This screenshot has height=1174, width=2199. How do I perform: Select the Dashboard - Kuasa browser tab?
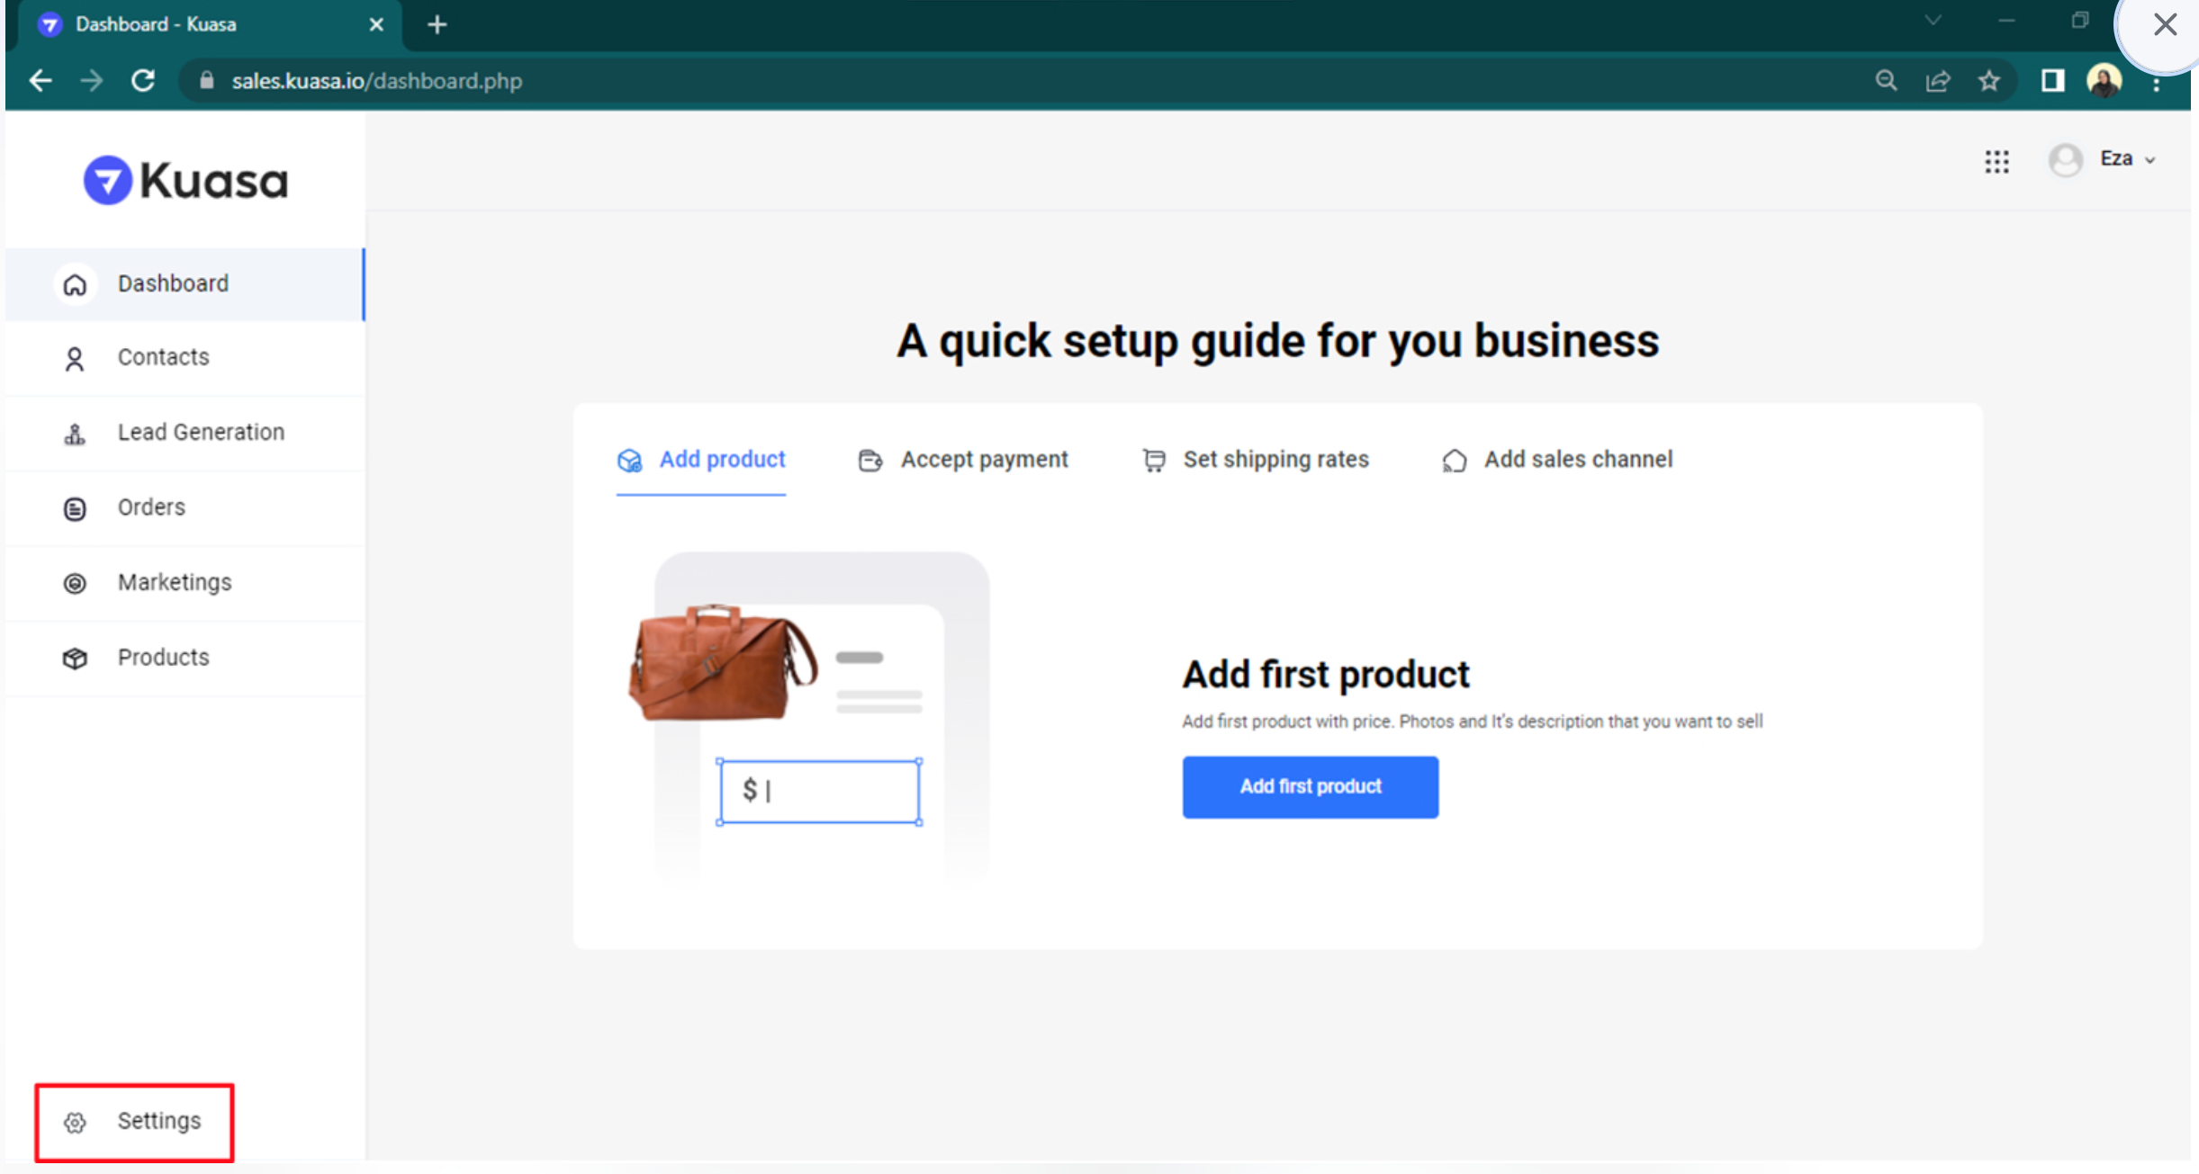212,25
